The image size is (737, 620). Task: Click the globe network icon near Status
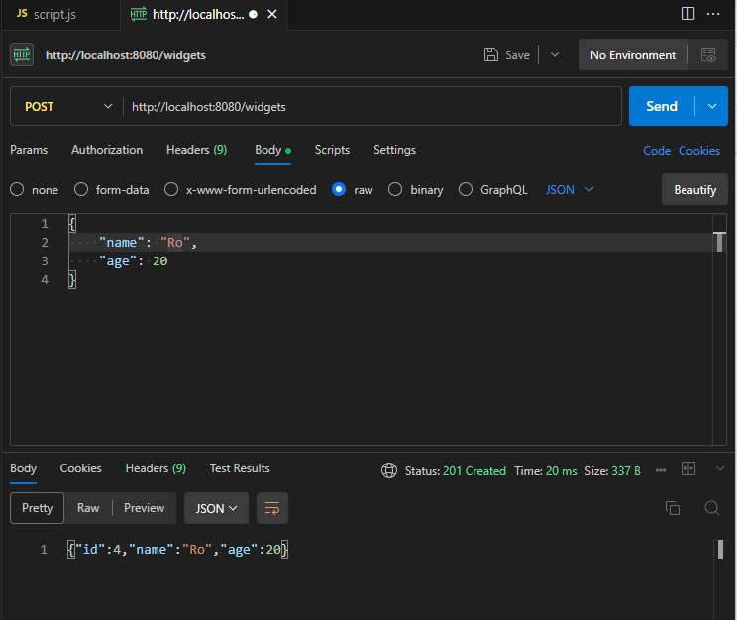[x=389, y=470]
